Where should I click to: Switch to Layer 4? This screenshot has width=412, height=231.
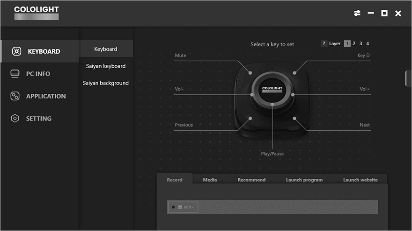tap(368, 43)
